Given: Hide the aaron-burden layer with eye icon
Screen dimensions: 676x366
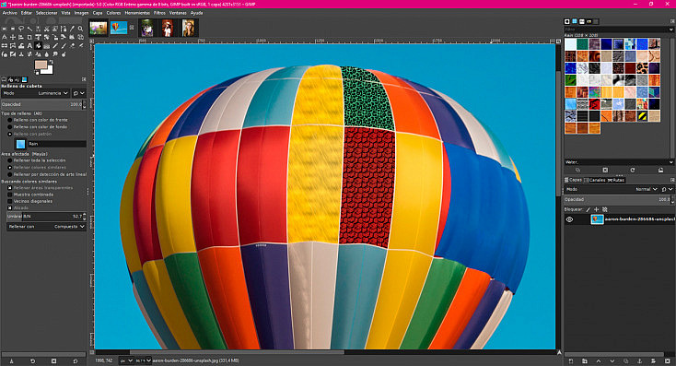Looking at the screenshot, I should click(569, 219).
